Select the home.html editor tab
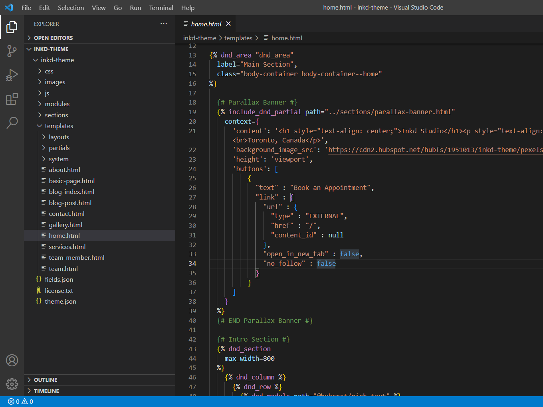This screenshot has height=407, width=543. [x=206, y=24]
